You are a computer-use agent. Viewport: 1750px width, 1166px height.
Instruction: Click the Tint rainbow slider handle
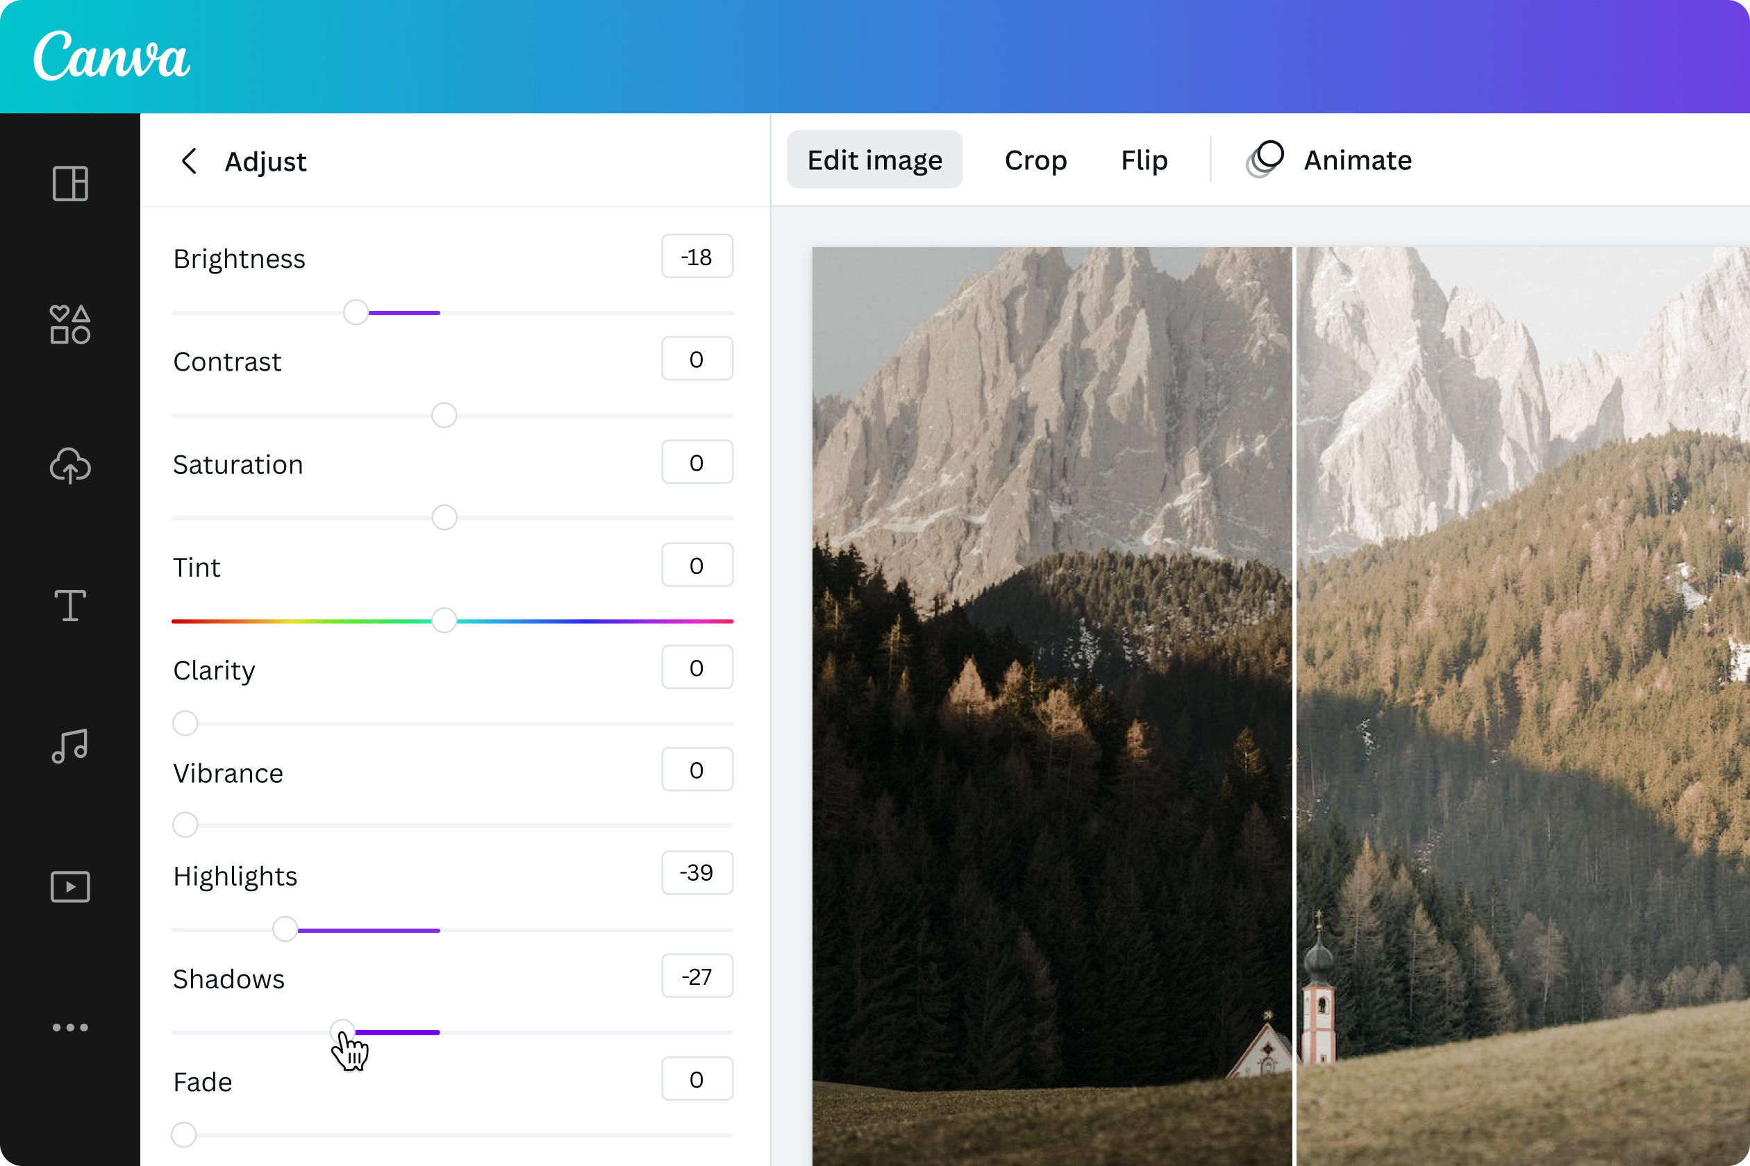click(x=444, y=619)
